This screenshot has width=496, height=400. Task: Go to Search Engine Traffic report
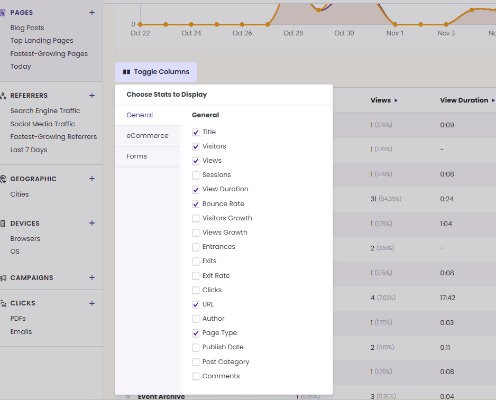[45, 110]
